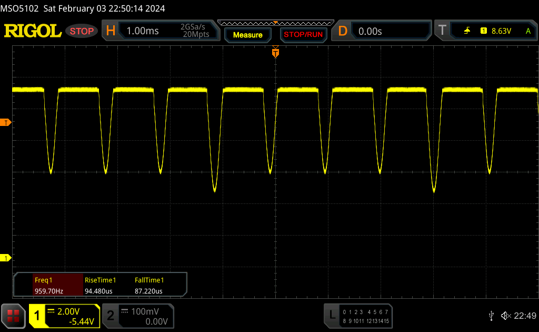
Task: Click the red STOP status badge
Action: pos(82,31)
